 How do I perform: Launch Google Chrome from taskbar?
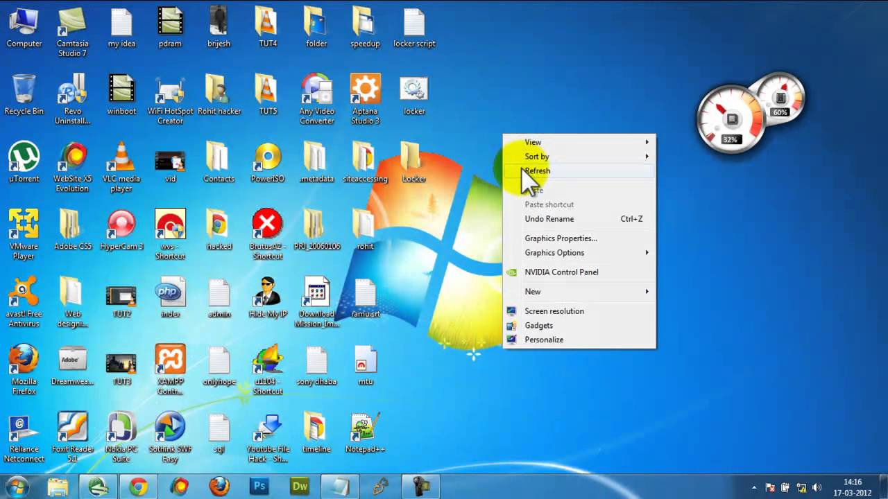[x=139, y=487]
